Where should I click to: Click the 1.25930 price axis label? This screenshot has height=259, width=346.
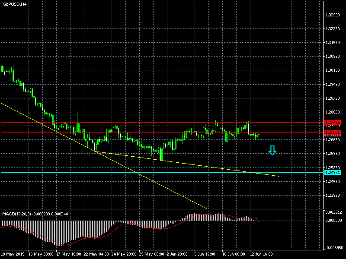pos(333,154)
